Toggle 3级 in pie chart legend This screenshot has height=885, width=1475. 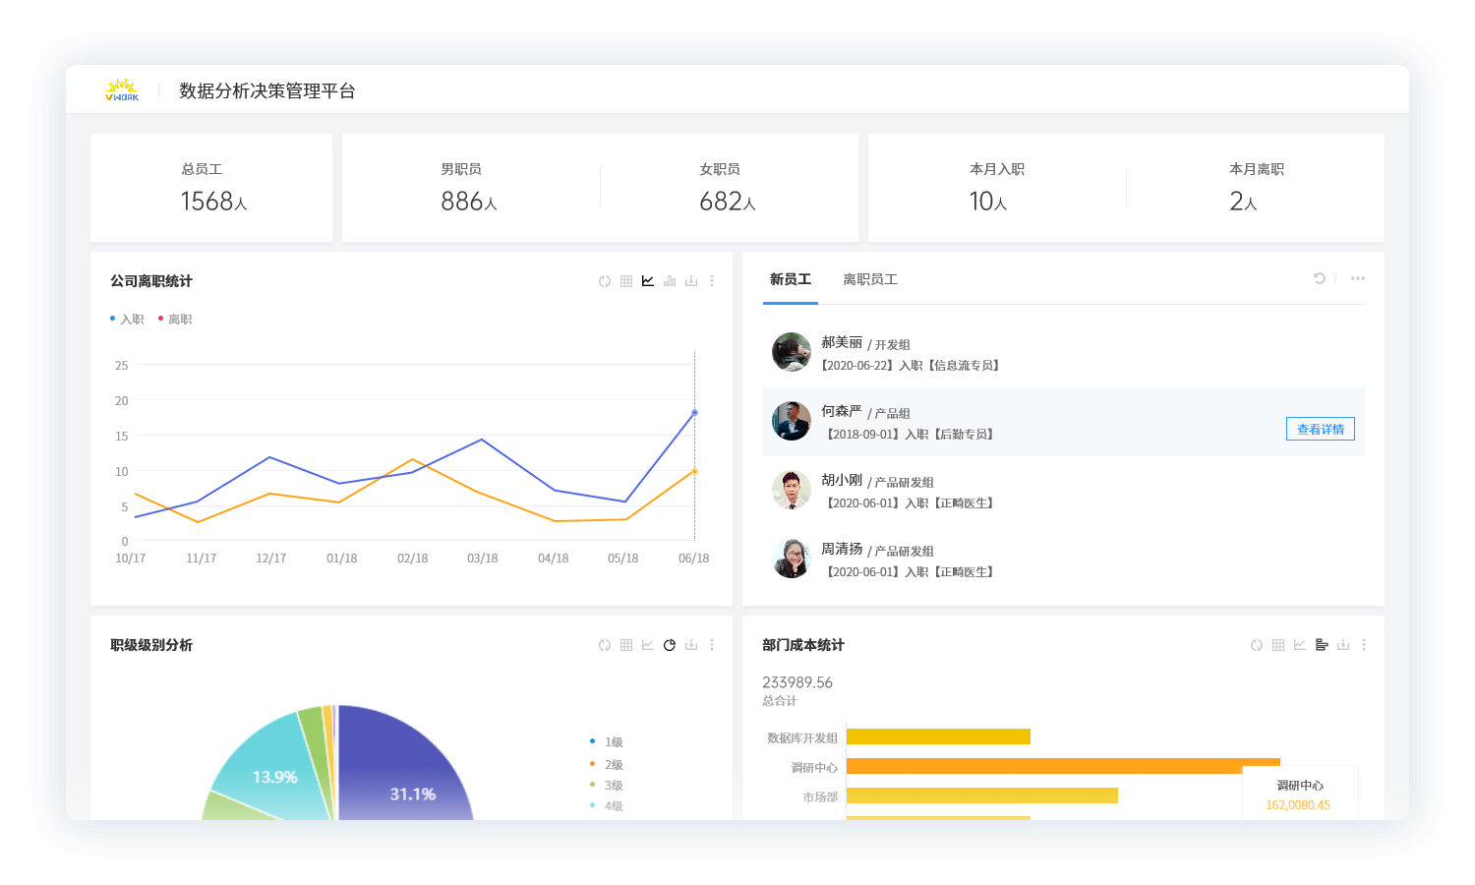(607, 785)
